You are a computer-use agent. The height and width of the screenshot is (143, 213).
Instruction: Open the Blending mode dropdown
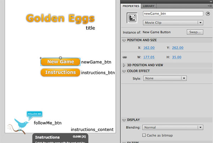[173, 127]
